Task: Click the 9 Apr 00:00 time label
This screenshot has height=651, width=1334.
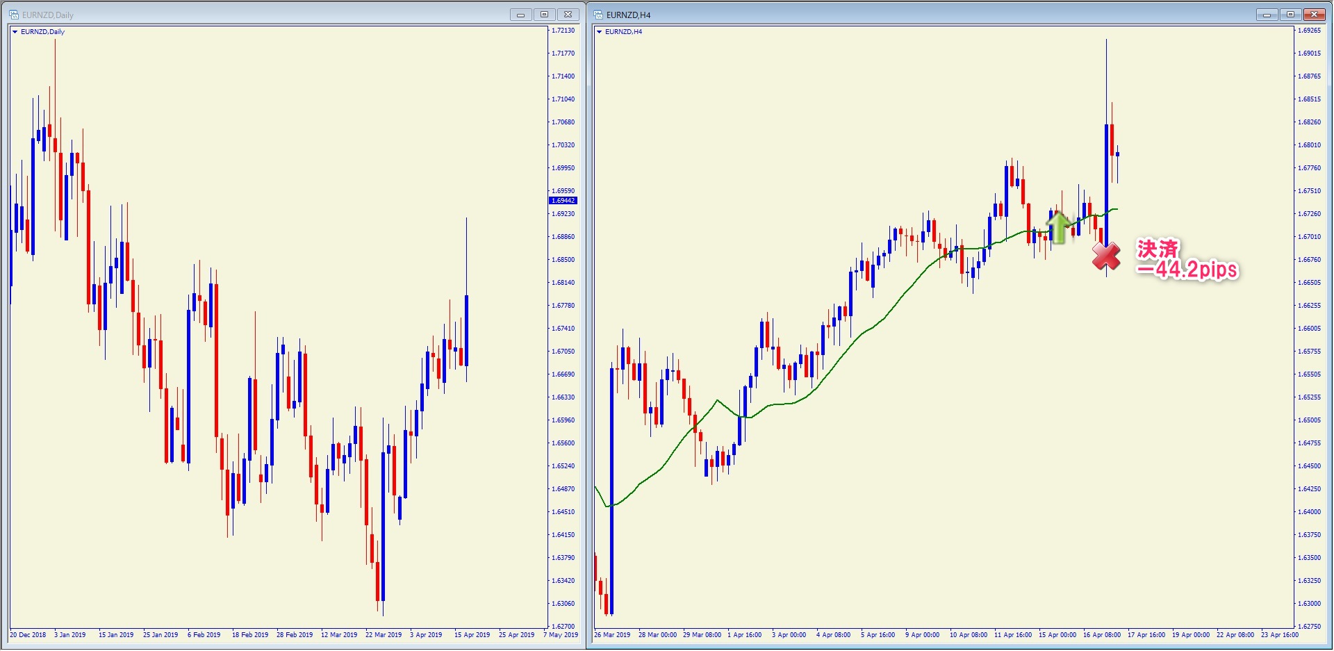Action: (922, 635)
